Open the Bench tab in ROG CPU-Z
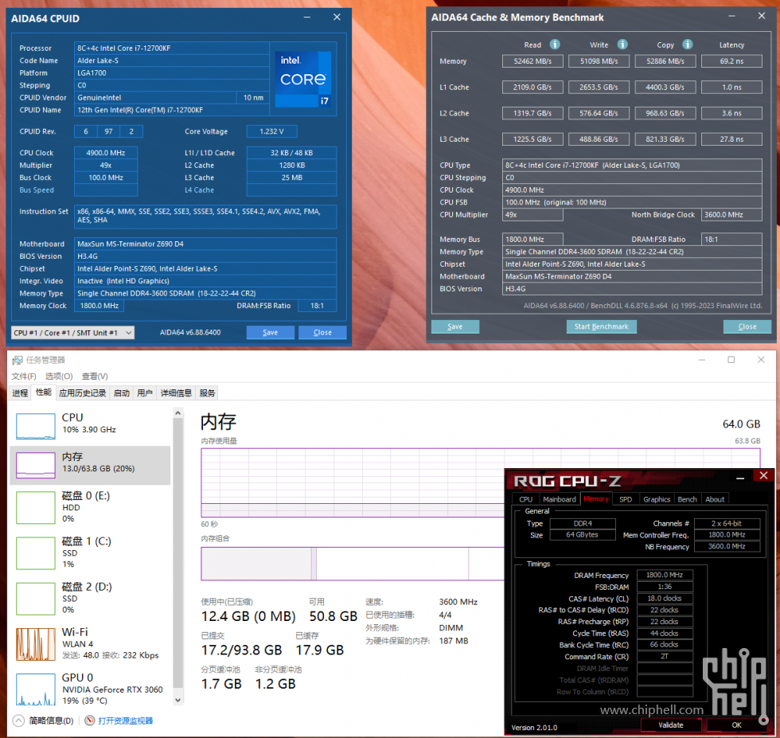 (688, 499)
